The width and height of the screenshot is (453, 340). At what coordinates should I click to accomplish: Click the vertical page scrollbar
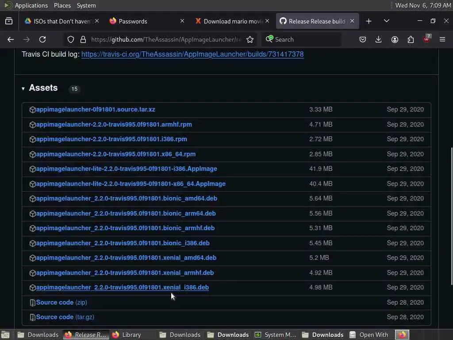tap(451, 216)
